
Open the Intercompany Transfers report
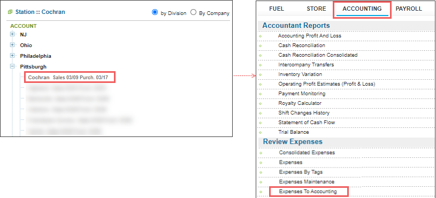click(306, 65)
